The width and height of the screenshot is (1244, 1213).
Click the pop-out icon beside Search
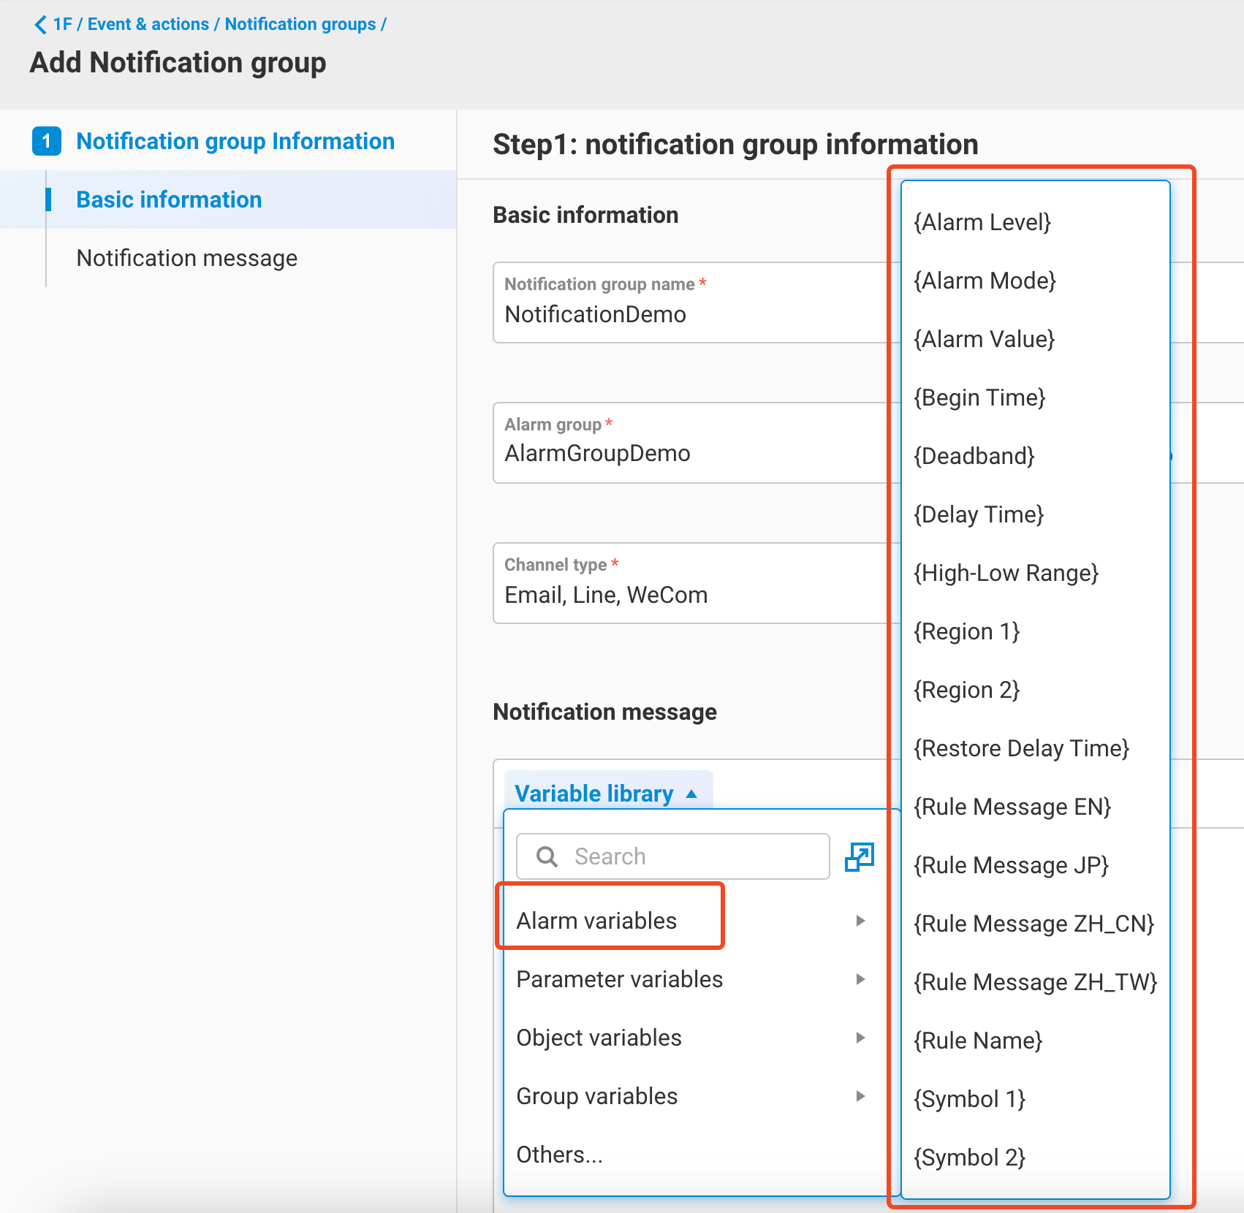click(x=859, y=856)
